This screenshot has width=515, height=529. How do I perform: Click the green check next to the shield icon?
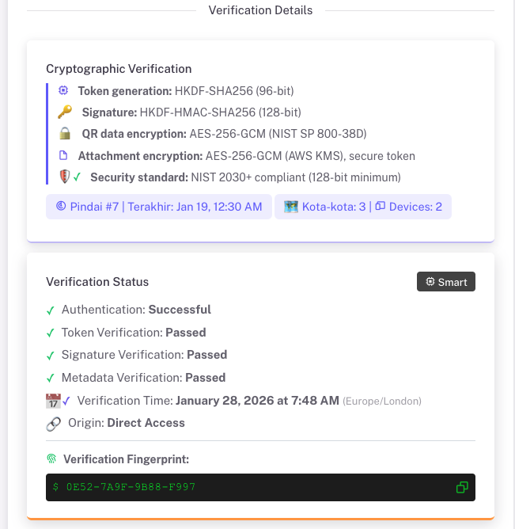(x=78, y=177)
